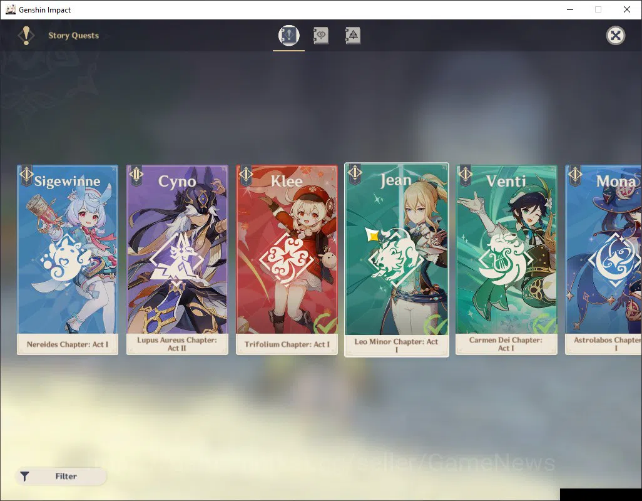Click the Lupus Aureus emblem on Cyno card
Viewport: 642px width, 501px height.
click(x=176, y=260)
